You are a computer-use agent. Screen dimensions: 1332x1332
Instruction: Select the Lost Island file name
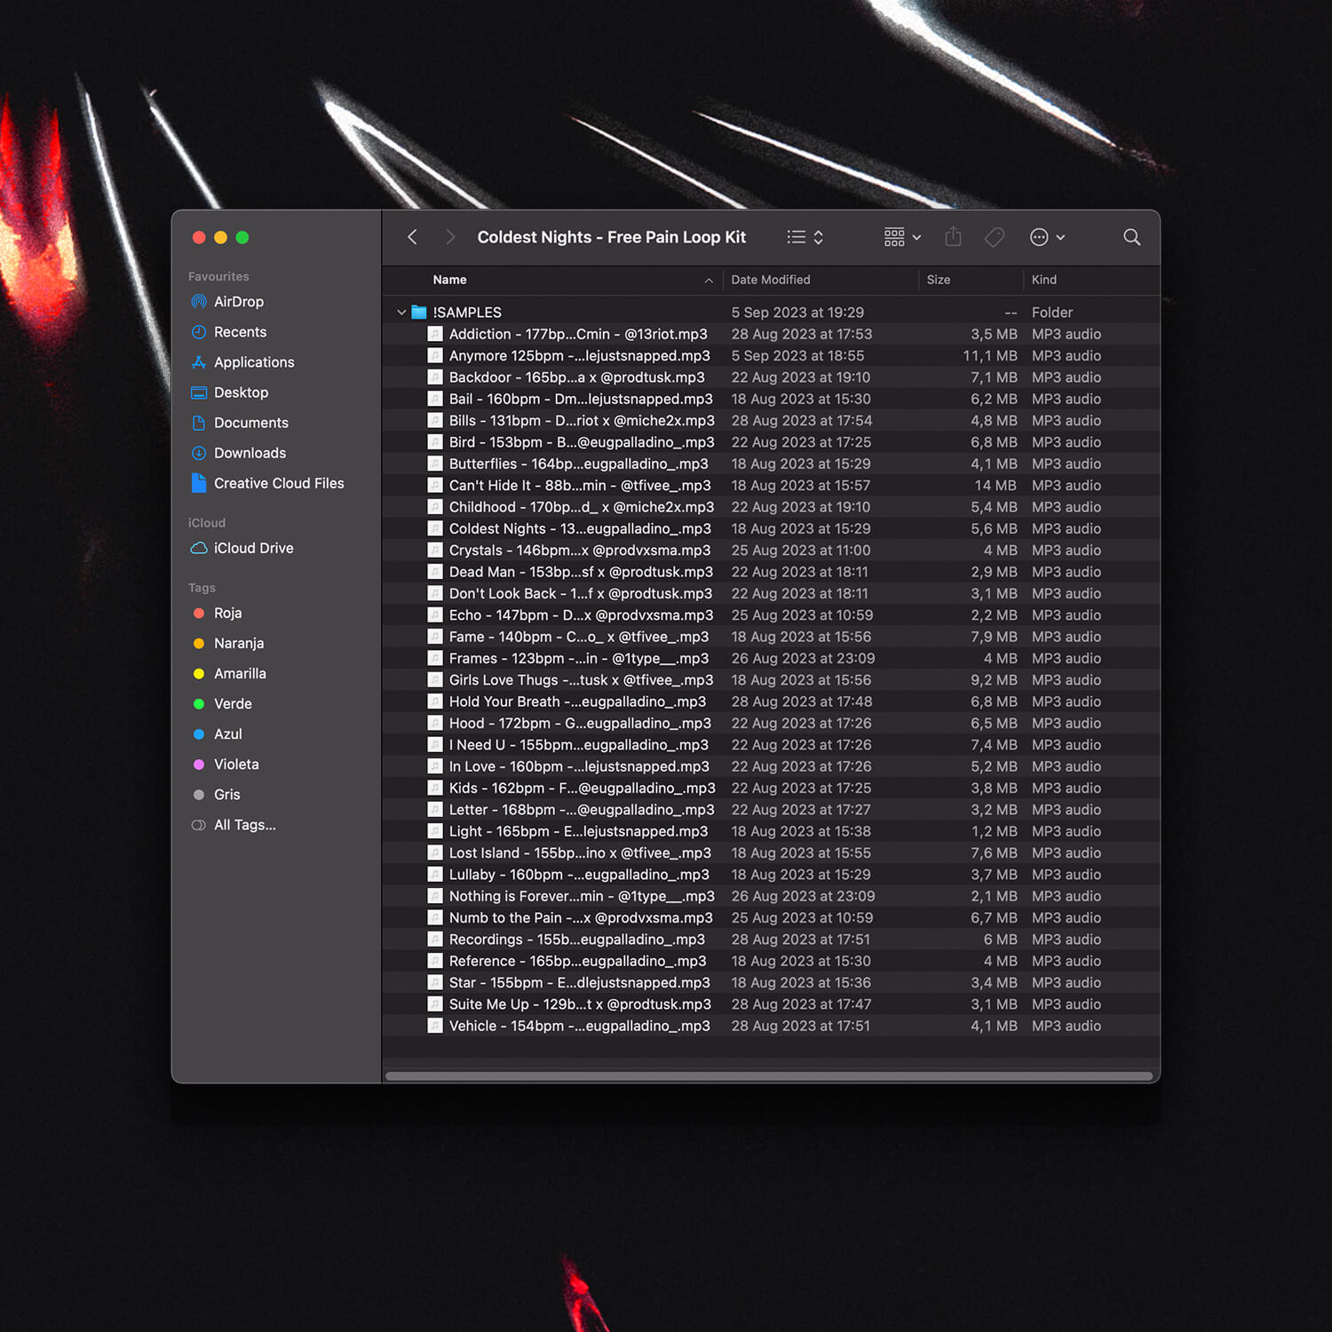580,852
